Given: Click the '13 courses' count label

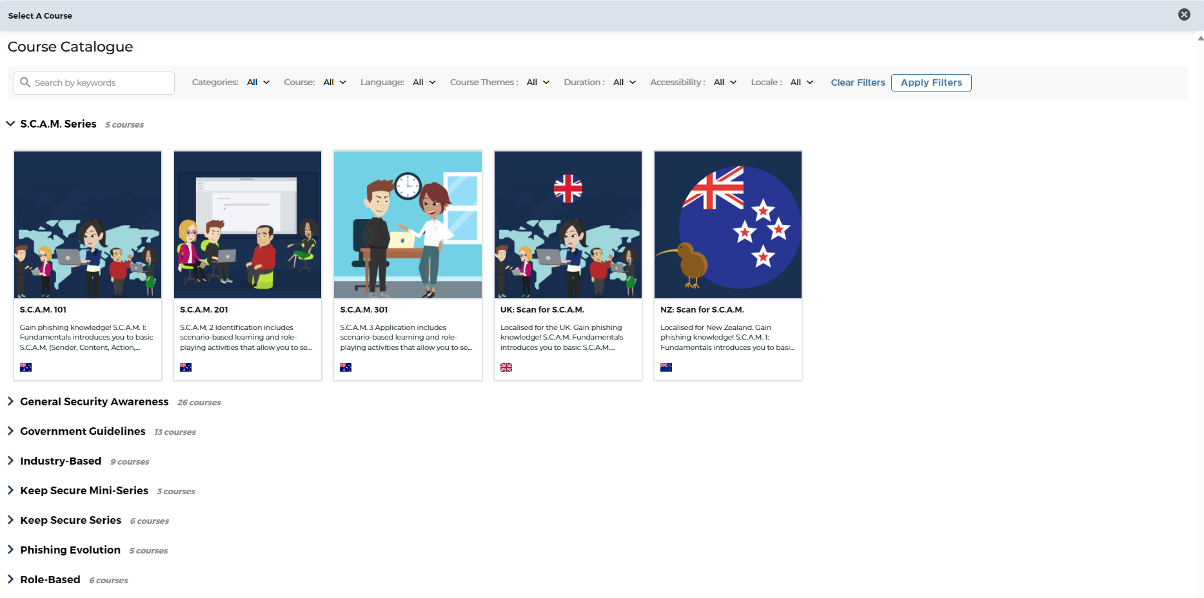Looking at the screenshot, I should pos(175,432).
